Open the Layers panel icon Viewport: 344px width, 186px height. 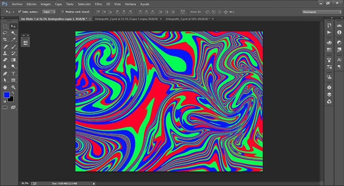329,94
